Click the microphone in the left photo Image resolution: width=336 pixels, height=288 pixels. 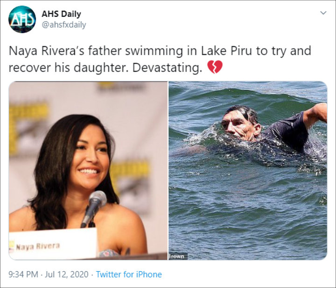[x=94, y=209]
